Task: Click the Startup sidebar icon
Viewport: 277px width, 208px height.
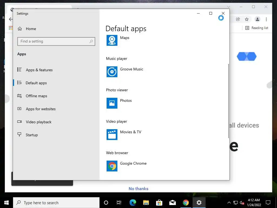Action: (x=19, y=135)
